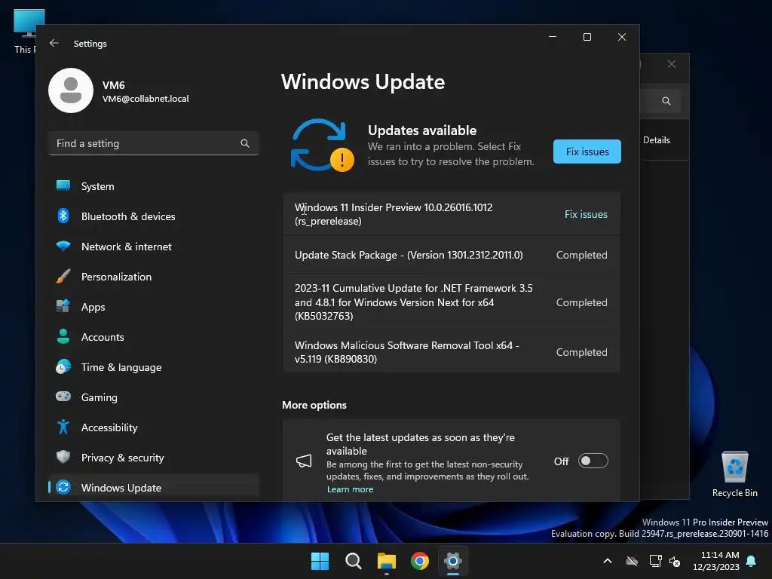Click the Settings gear on the taskbar
The image size is (772, 579).
click(453, 561)
